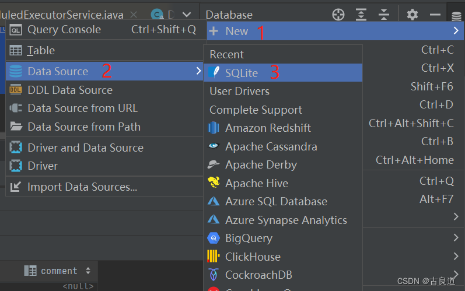Screen dimensions: 465x291
Task: Click the CockroachDB icon
Action: 213,275
